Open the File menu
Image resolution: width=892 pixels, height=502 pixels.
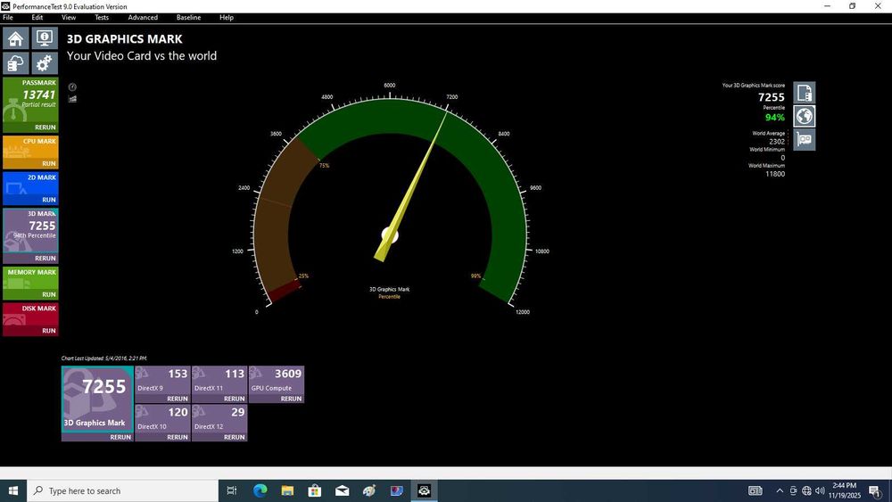[x=8, y=18]
